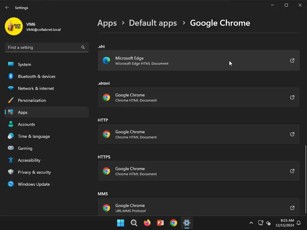
Task: Open Privacy & security settings
Action: click(x=34, y=172)
